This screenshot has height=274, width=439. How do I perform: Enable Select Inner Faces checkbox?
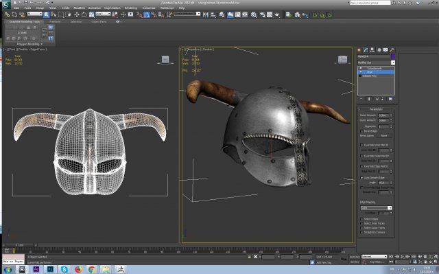[361, 223]
